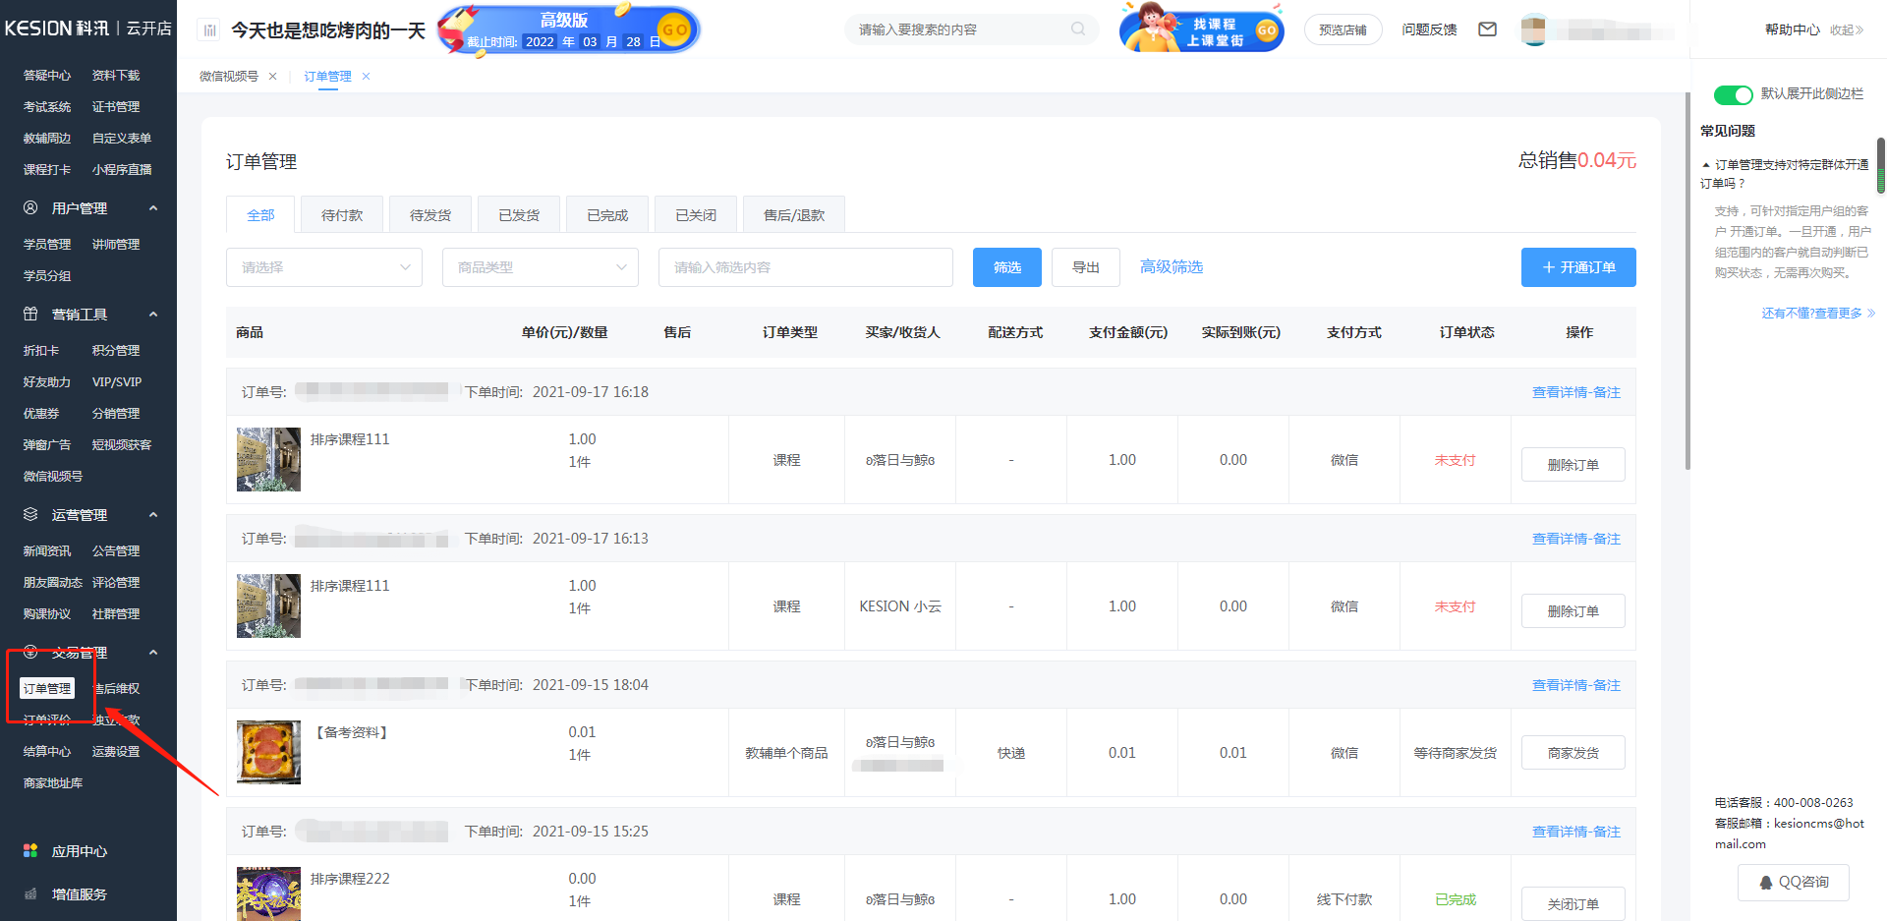Click the help sidebar green scrollbar
Viewport: 1887px width, 921px height.
pos(1881,165)
